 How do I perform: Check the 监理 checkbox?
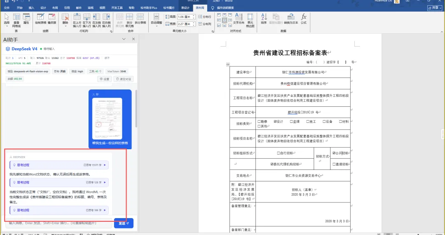pos(291,122)
